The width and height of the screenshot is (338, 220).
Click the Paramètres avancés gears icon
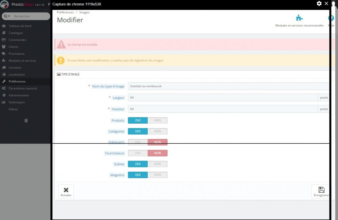4,88
